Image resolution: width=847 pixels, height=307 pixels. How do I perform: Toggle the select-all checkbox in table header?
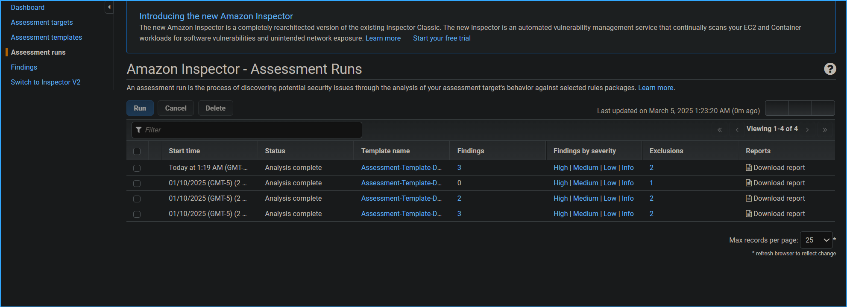[137, 151]
